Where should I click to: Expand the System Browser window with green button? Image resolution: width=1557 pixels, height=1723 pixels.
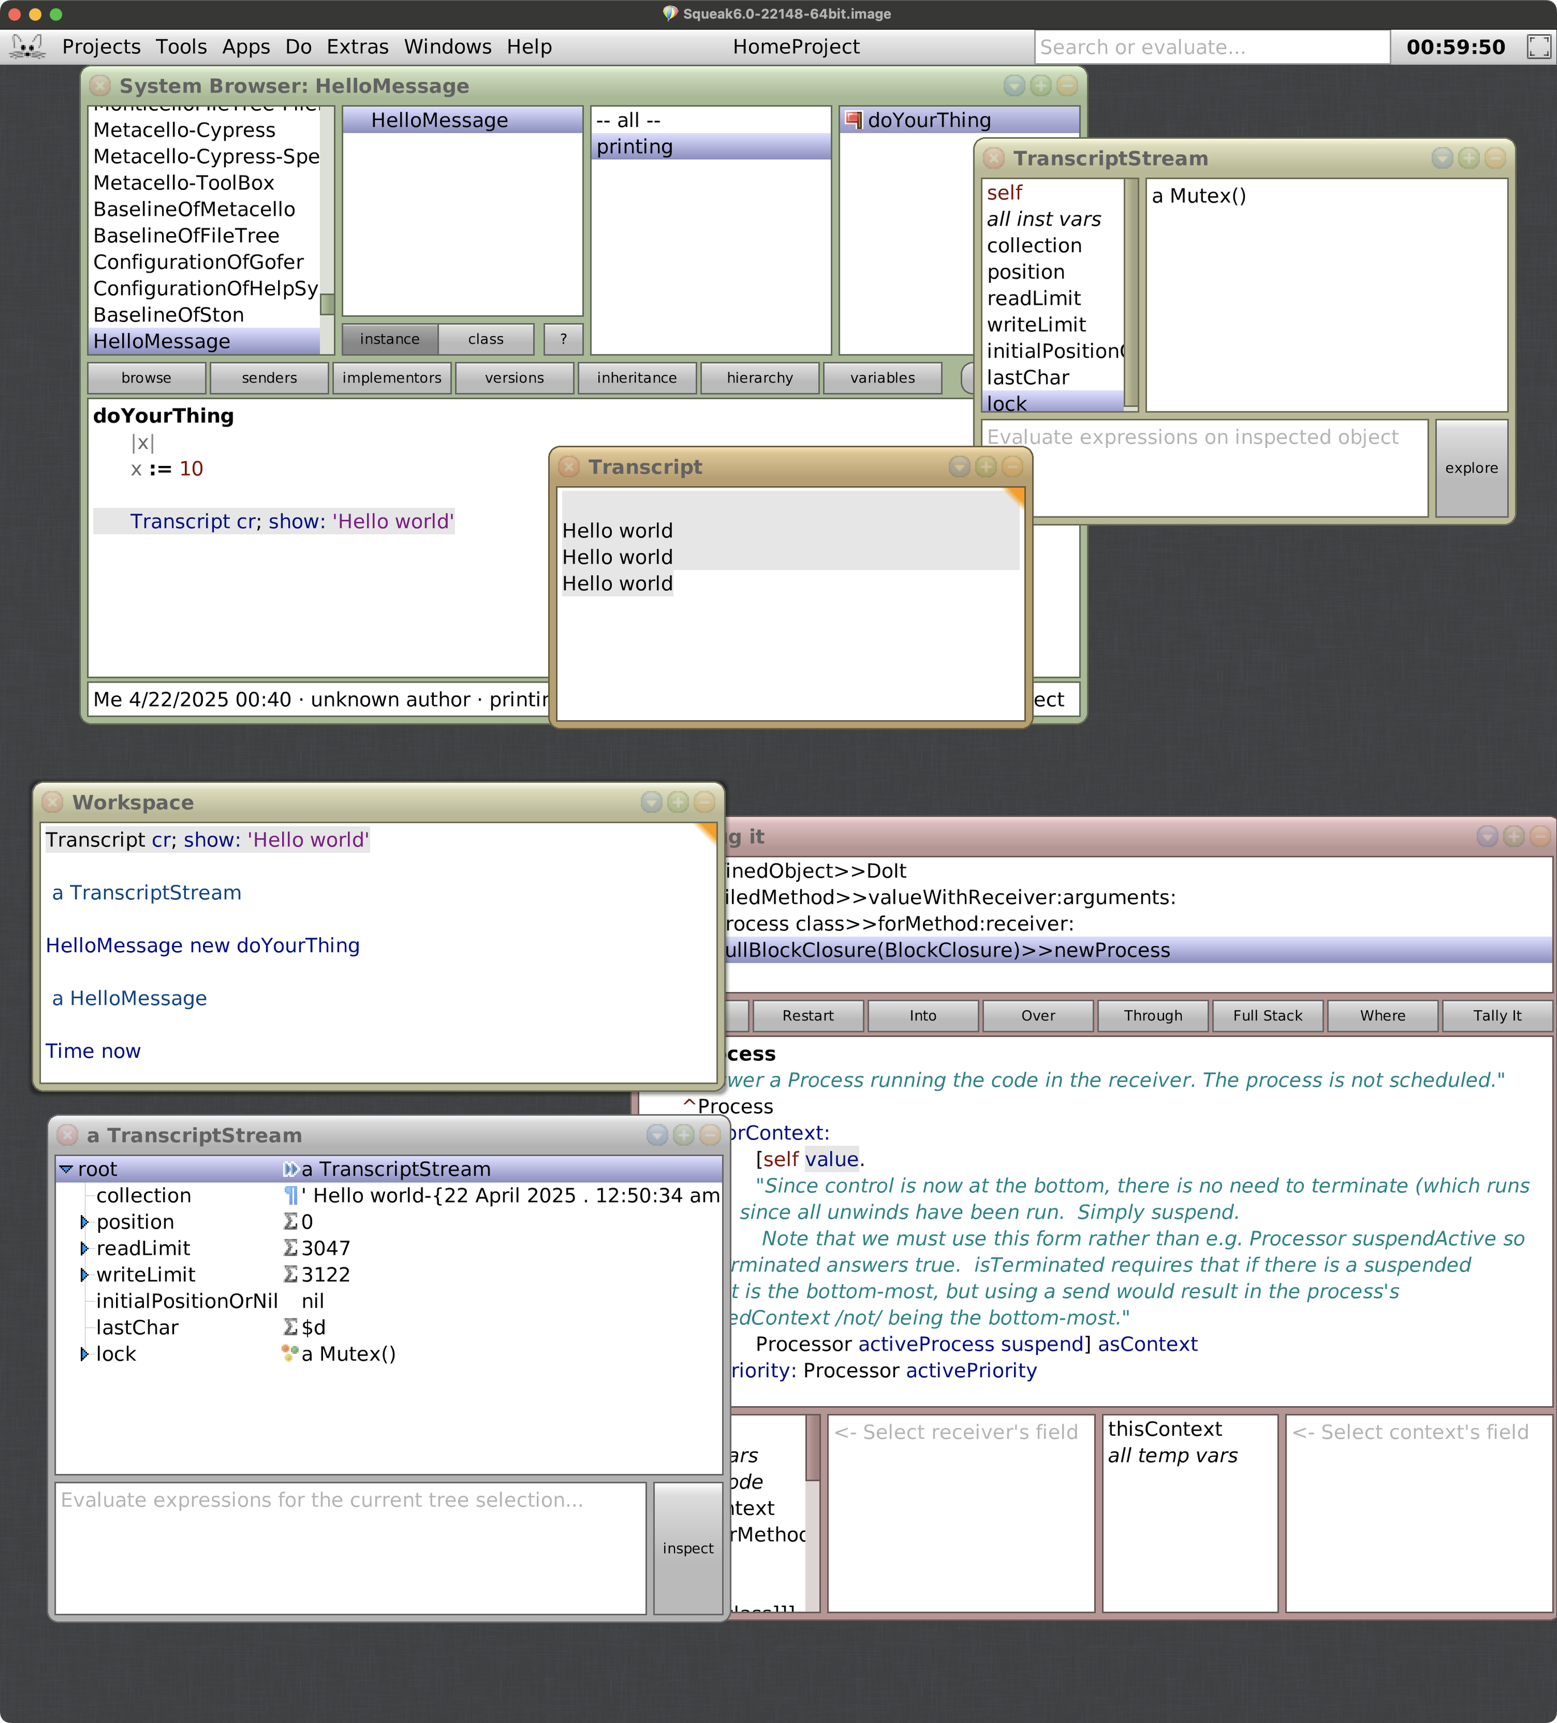[x=1041, y=85]
